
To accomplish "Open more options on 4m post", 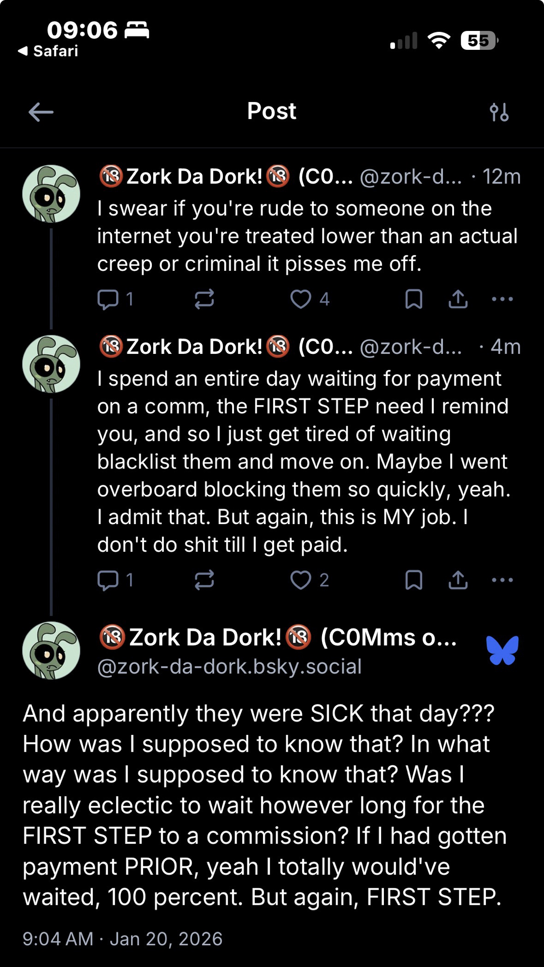I will click(502, 580).
